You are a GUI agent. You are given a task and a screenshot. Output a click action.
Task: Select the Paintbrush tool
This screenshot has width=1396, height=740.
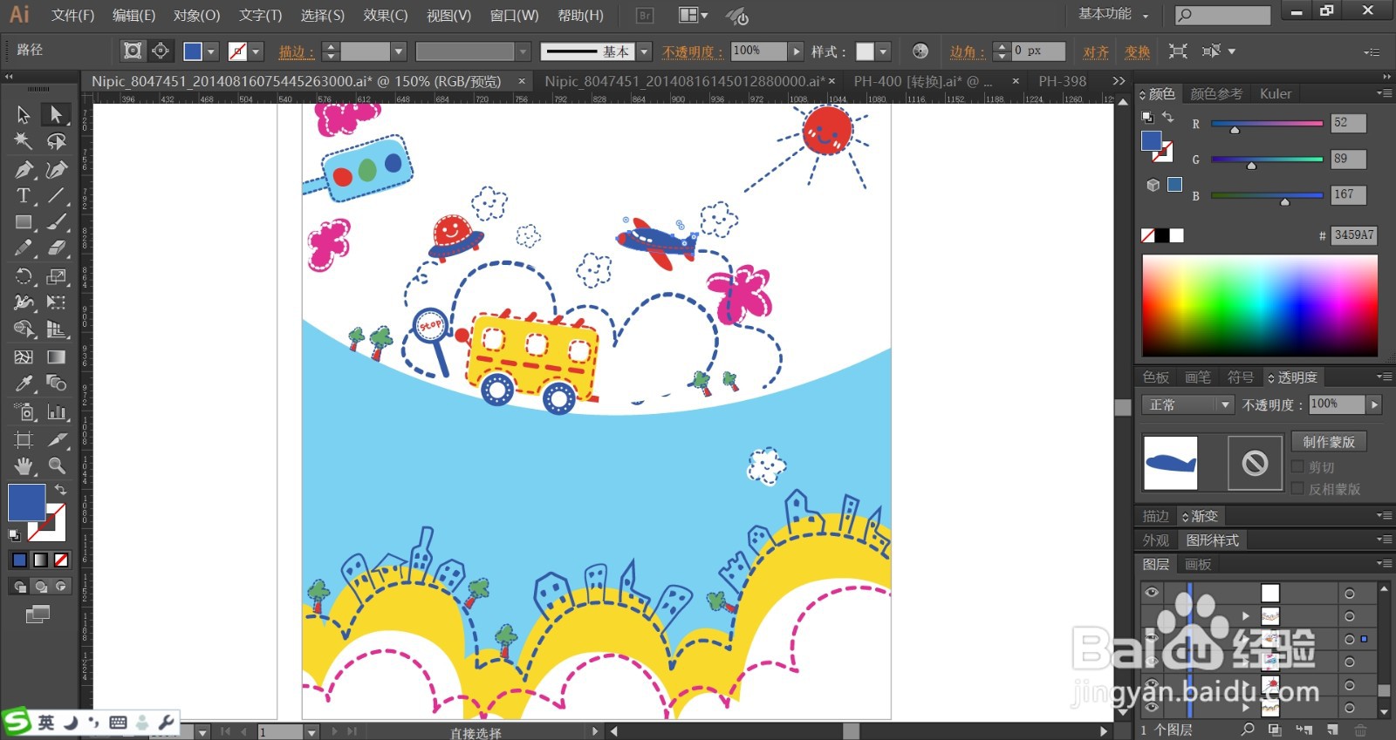tap(57, 222)
